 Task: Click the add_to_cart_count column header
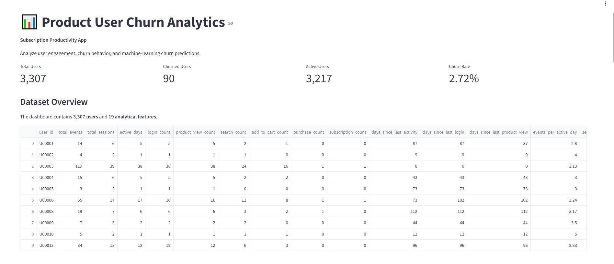point(270,132)
